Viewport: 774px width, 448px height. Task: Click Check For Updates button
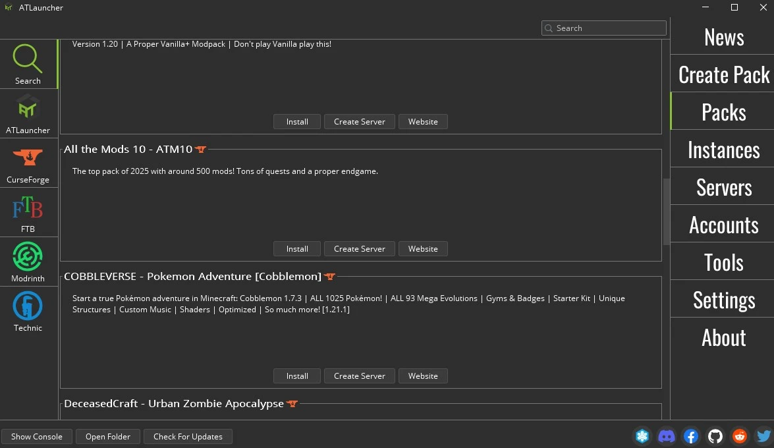coord(188,437)
